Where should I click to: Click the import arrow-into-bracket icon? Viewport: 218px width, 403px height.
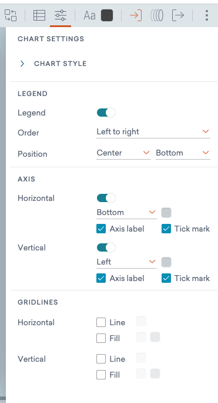click(x=136, y=15)
